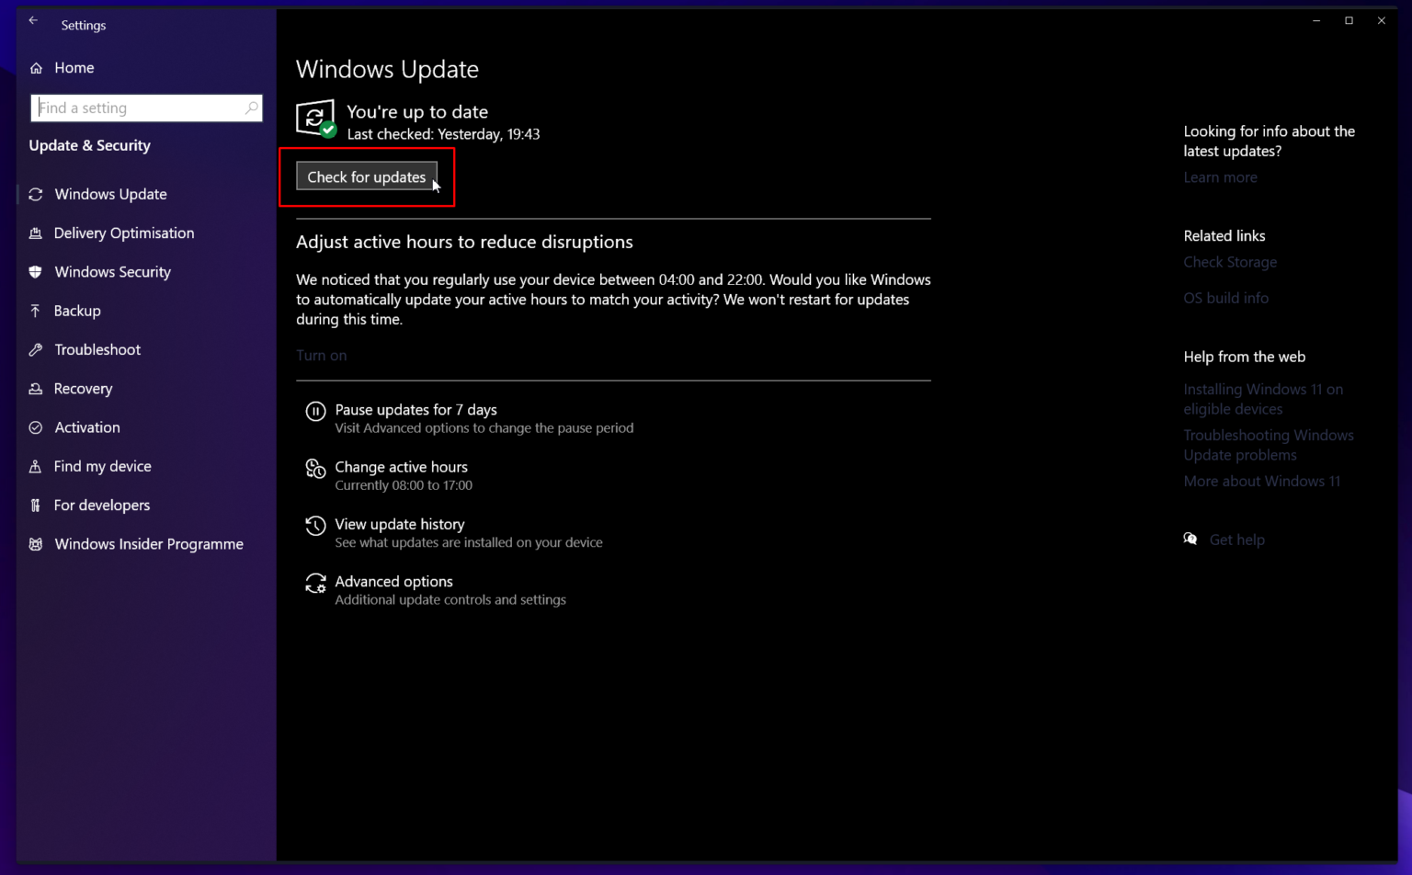Open Advanced options via its gear icon
The width and height of the screenshot is (1412, 875).
coord(315,584)
